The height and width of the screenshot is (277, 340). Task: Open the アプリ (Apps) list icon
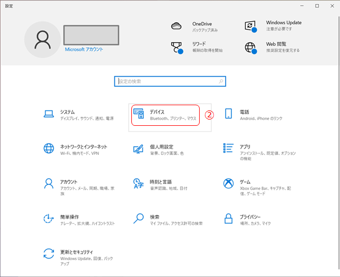(x=229, y=149)
